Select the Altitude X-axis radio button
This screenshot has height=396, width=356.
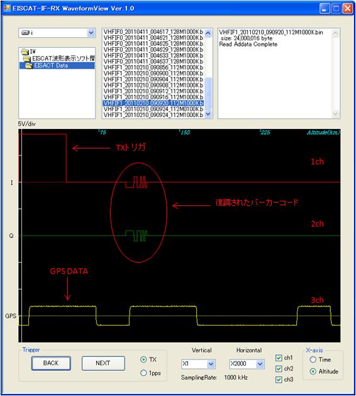point(313,371)
